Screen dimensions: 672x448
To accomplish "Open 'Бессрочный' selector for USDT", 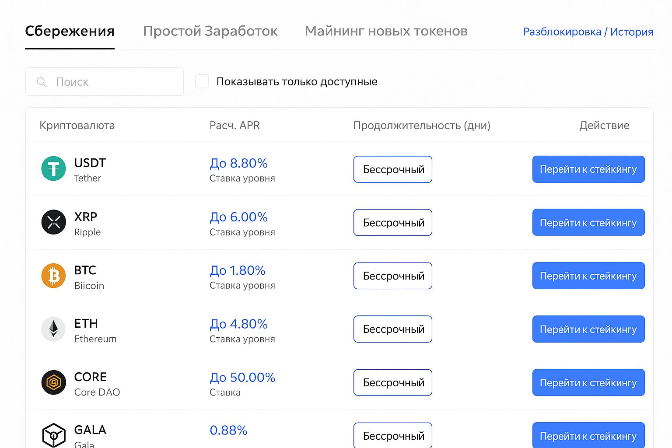I will click(x=392, y=169).
